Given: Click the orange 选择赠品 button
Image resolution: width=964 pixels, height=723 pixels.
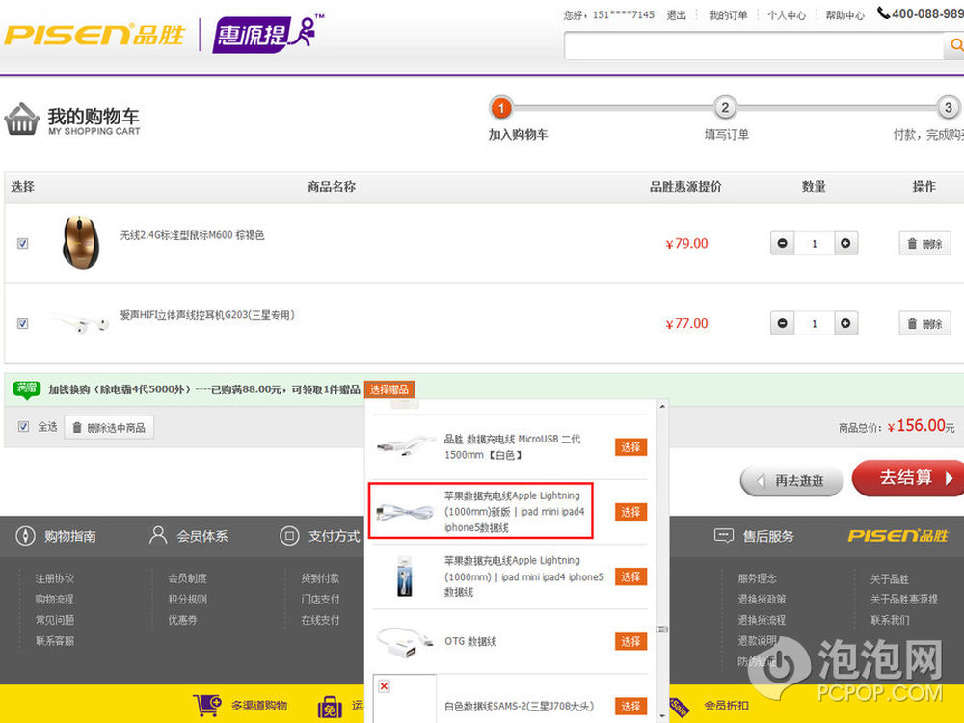Looking at the screenshot, I should coord(389,389).
